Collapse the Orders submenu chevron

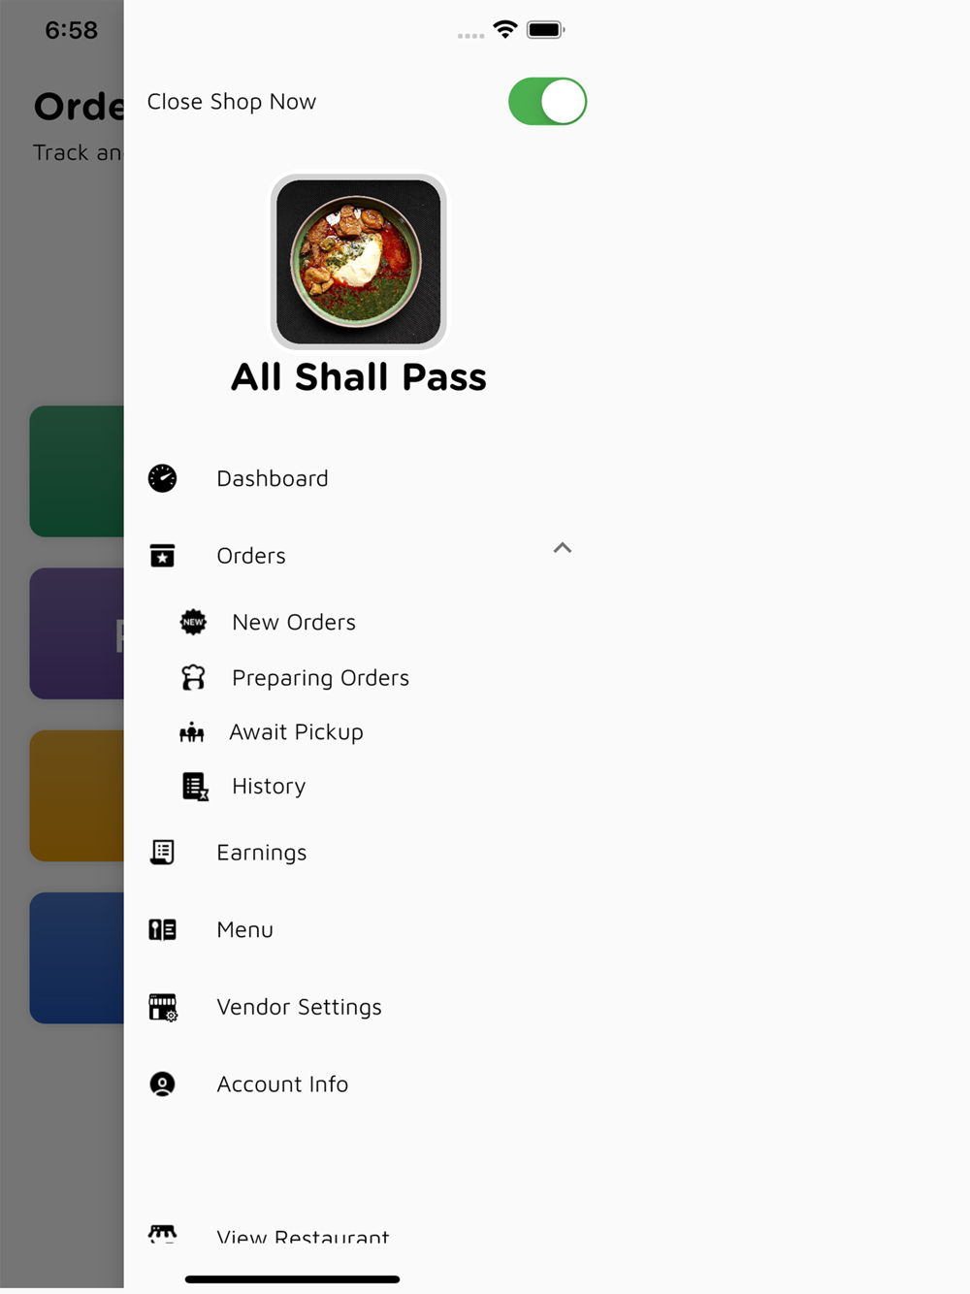[x=562, y=548]
